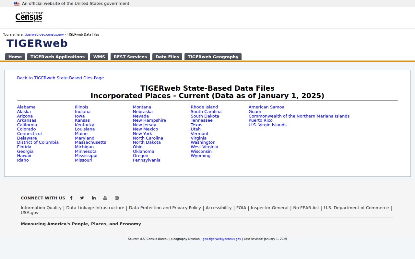The height and width of the screenshot is (259, 415).
Task: Go to the REST Services tab
Action: point(130,57)
